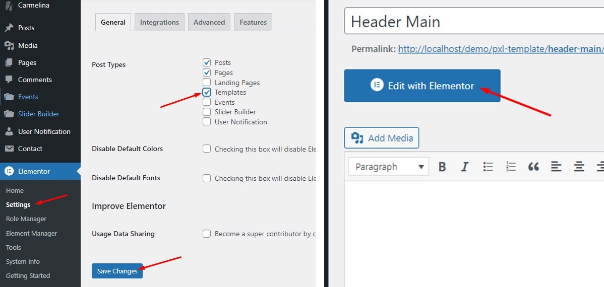Image resolution: width=604 pixels, height=287 pixels.
Task: Uncheck the Templates post type
Action: click(207, 92)
